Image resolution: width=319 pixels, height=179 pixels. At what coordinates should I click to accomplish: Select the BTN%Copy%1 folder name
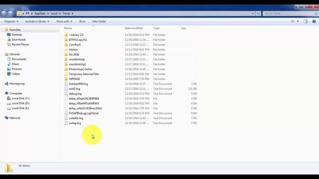tap(78, 40)
